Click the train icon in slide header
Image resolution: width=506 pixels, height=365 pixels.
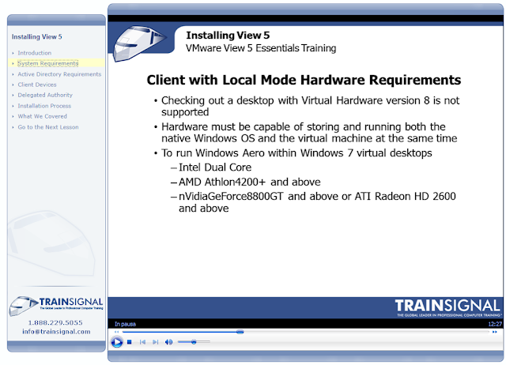[139, 43]
